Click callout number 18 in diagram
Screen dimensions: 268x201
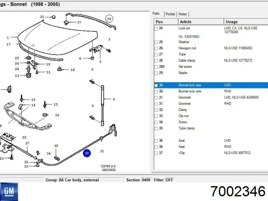point(72,70)
